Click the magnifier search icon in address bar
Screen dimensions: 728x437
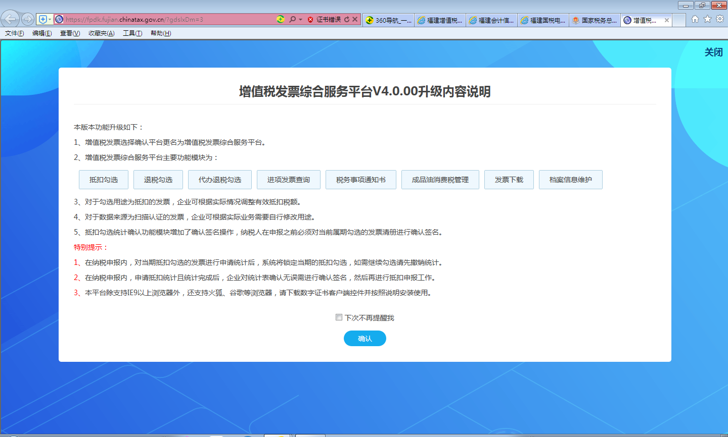point(292,19)
